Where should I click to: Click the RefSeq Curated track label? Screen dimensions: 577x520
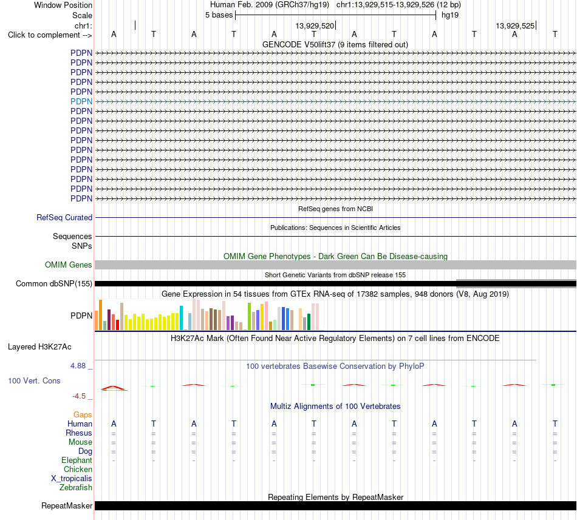(64, 218)
